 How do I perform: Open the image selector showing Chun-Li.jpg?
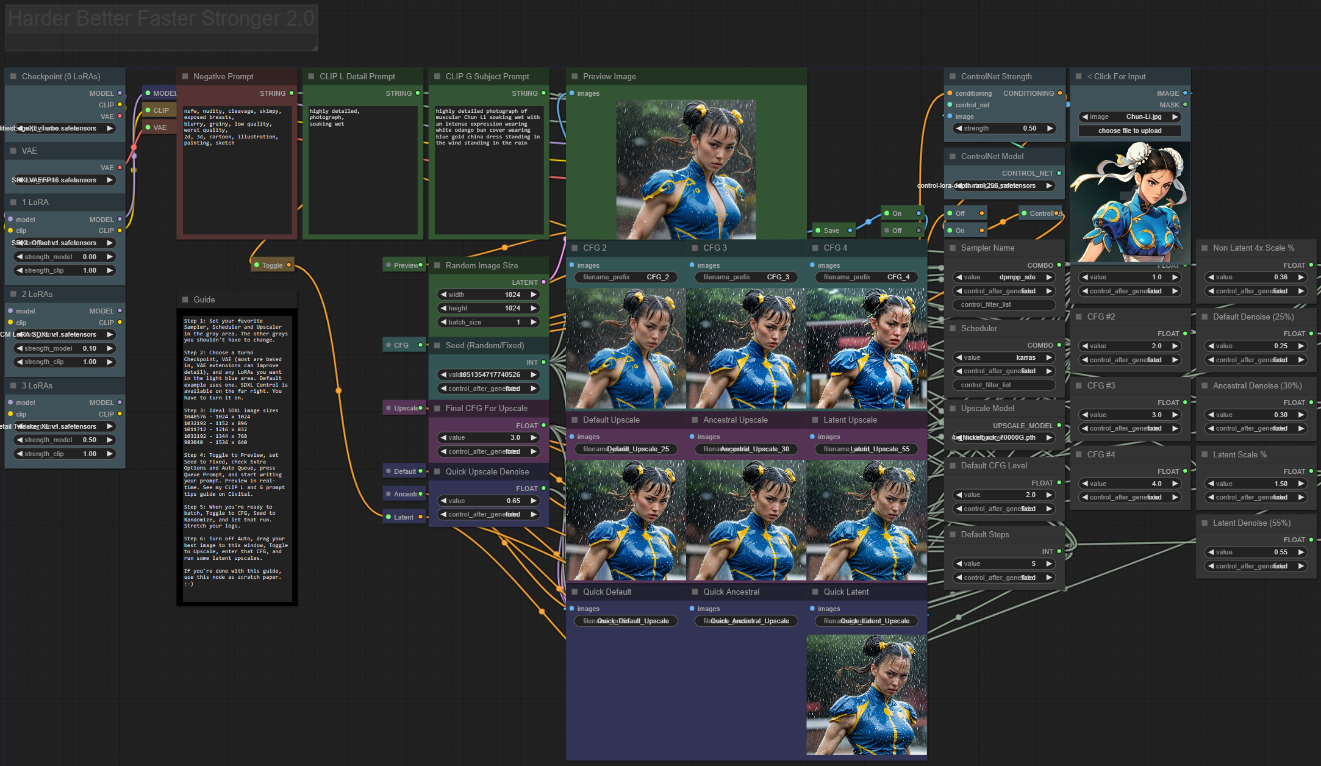pos(1130,117)
